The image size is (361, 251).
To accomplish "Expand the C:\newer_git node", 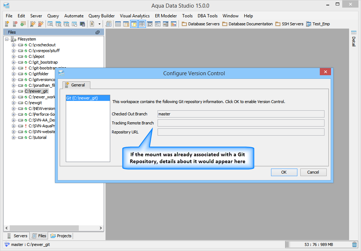I will point(14,91).
